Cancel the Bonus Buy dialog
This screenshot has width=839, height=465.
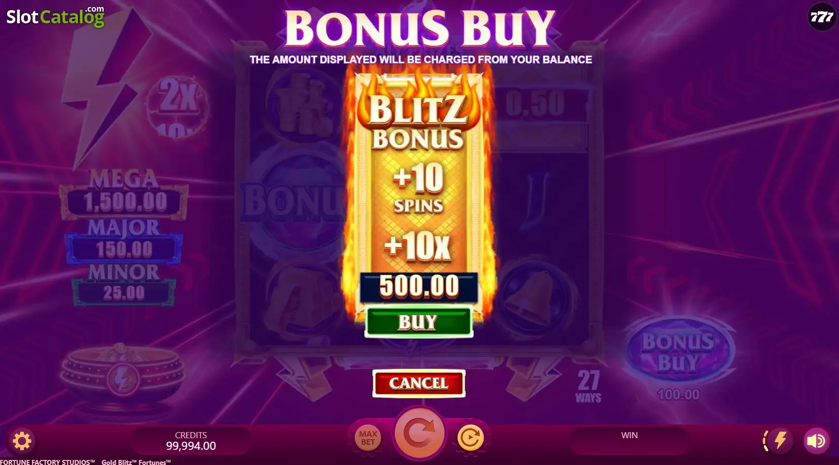418,383
